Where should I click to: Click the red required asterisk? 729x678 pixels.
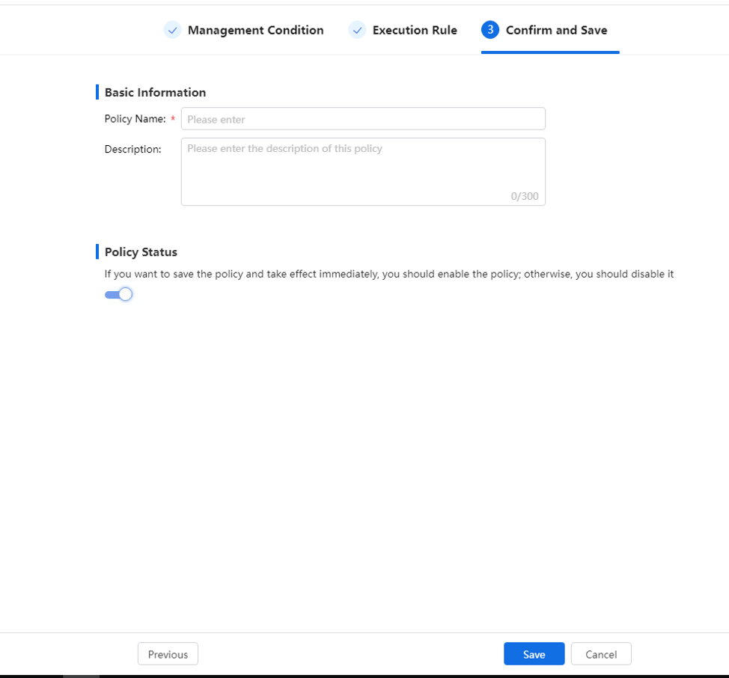click(173, 119)
